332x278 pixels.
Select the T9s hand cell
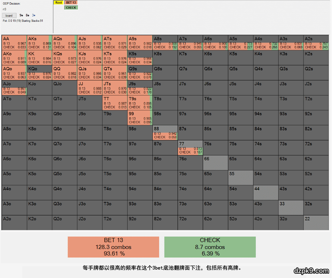click(x=140, y=102)
